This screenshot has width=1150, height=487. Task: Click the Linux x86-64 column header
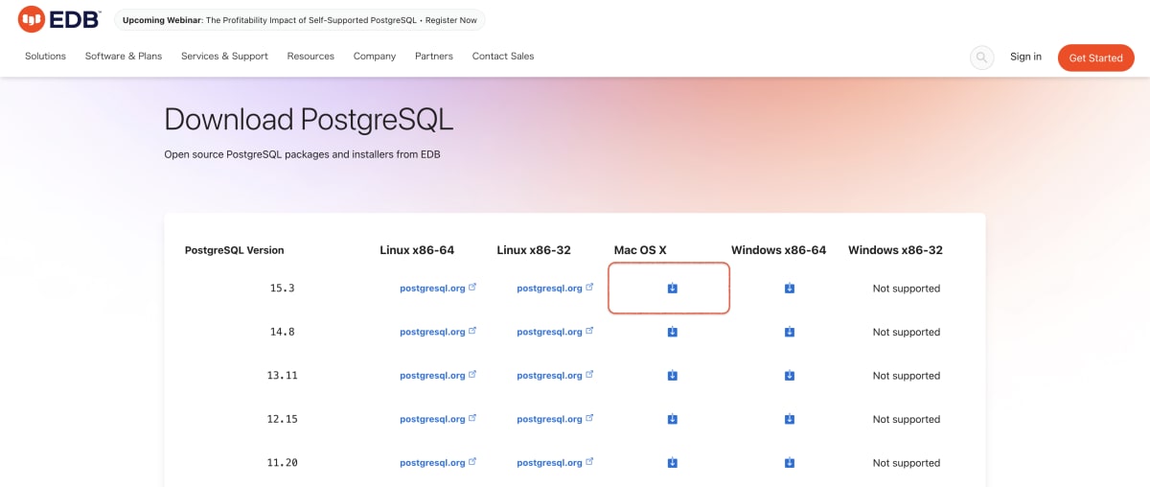417,250
